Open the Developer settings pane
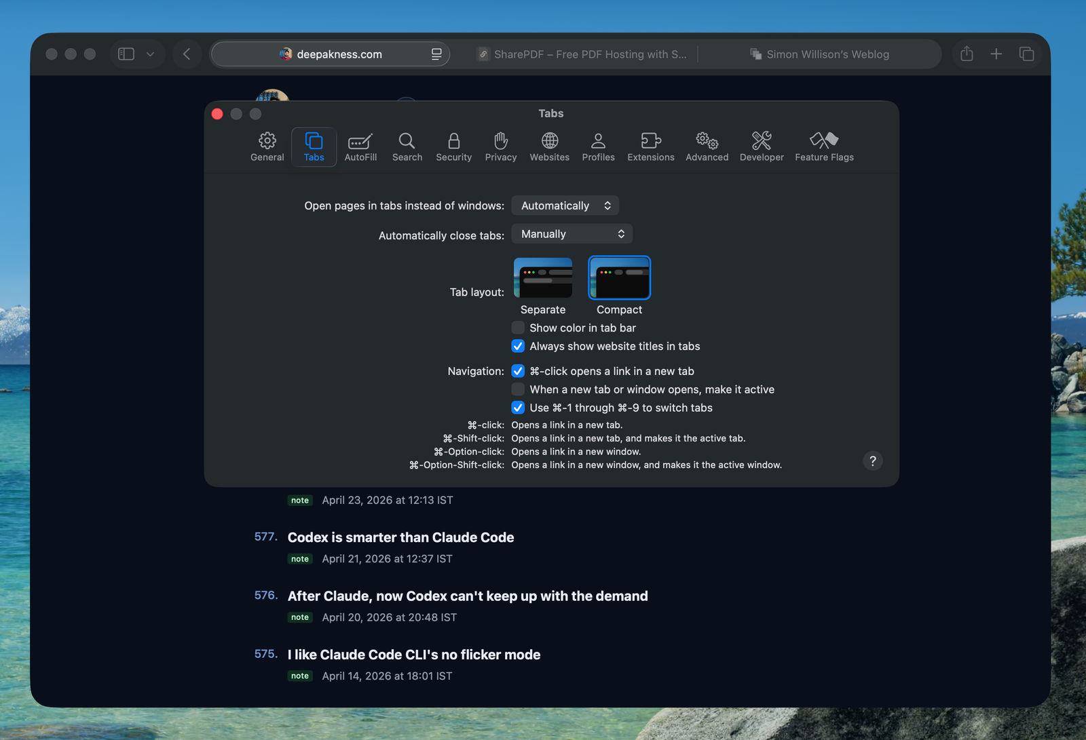Viewport: 1086px width, 740px height. click(761, 147)
